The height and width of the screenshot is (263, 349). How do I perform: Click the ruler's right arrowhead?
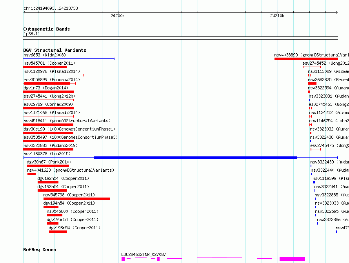click(337, 13)
